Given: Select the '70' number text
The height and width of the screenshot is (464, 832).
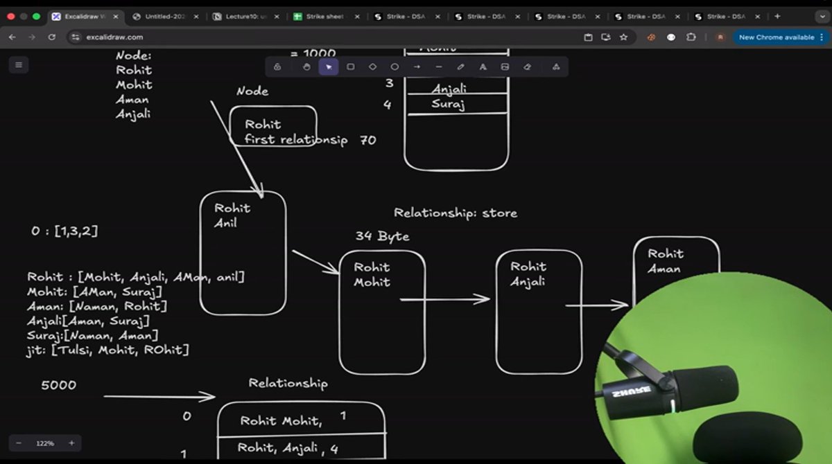Looking at the screenshot, I should tap(368, 140).
